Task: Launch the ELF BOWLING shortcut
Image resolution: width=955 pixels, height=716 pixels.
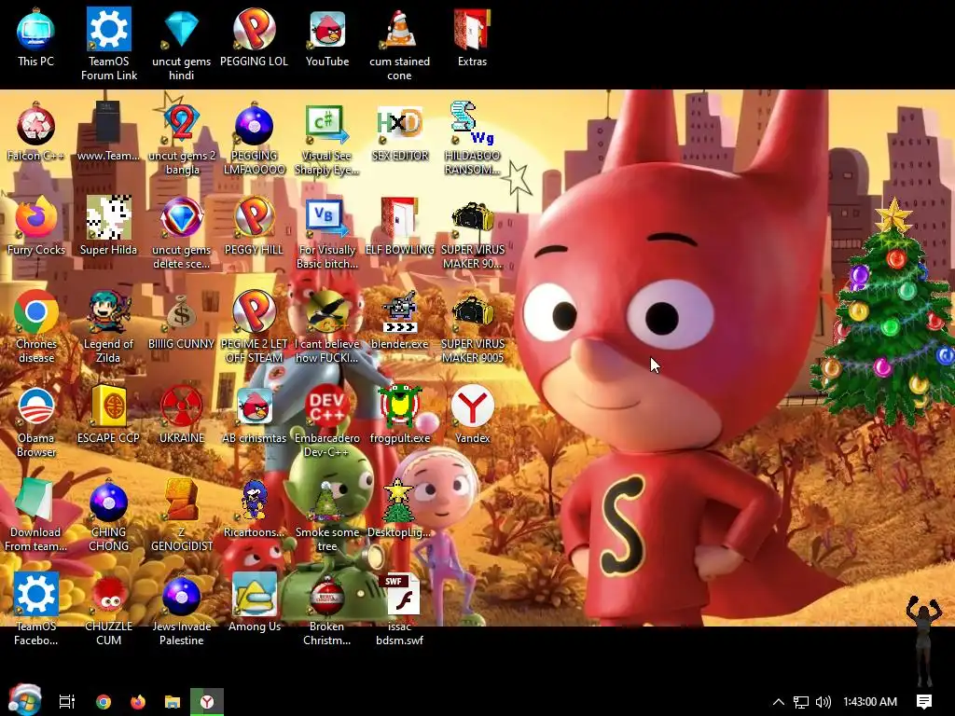Action: (x=399, y=227)
